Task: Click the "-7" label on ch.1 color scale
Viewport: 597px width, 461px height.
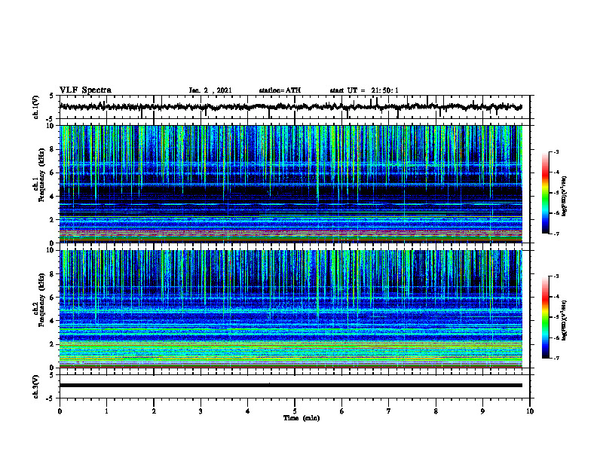Action: [556, 234]
